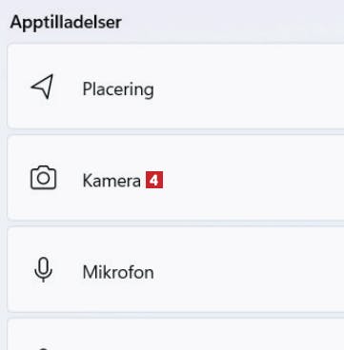
Task: Select the Placering text label
Action: pyautogui.click(x=118, y=89)
